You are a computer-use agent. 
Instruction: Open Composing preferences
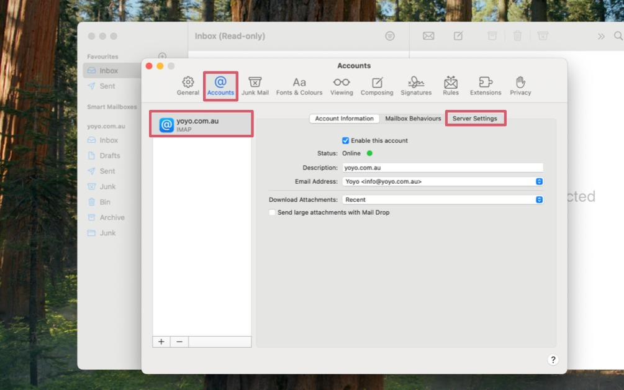tap(377, 86)
